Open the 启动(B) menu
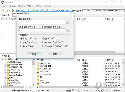 pyautogui.click(x=21, y=6)
